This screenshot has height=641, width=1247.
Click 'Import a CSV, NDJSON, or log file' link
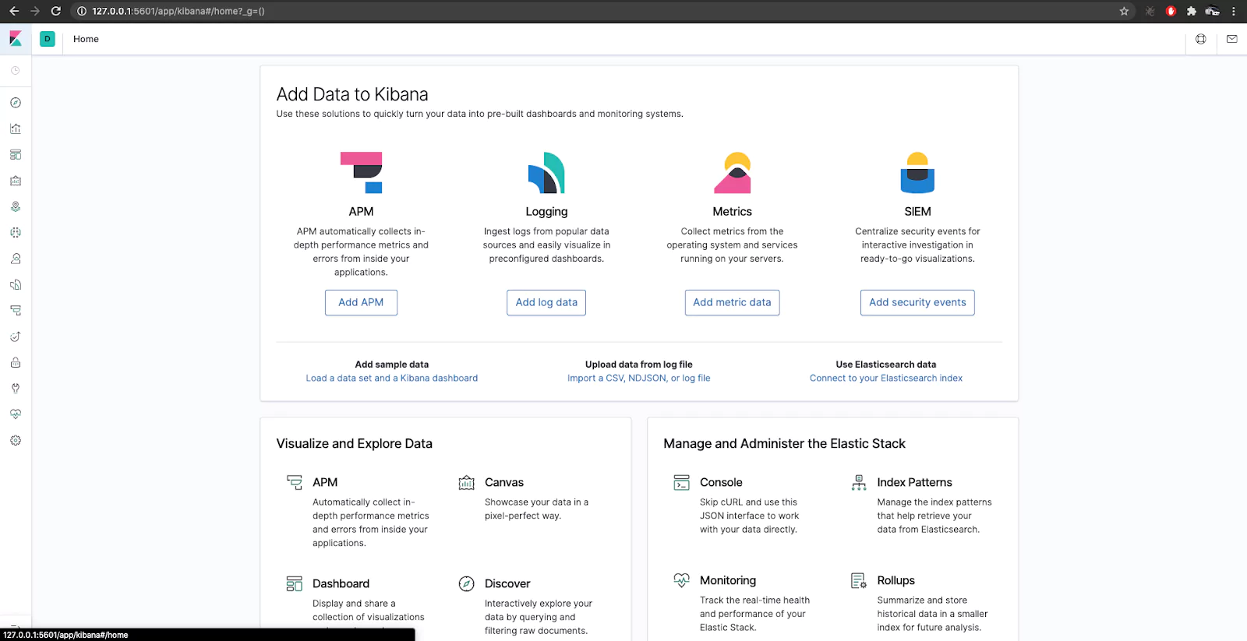[x=638, y=379]
